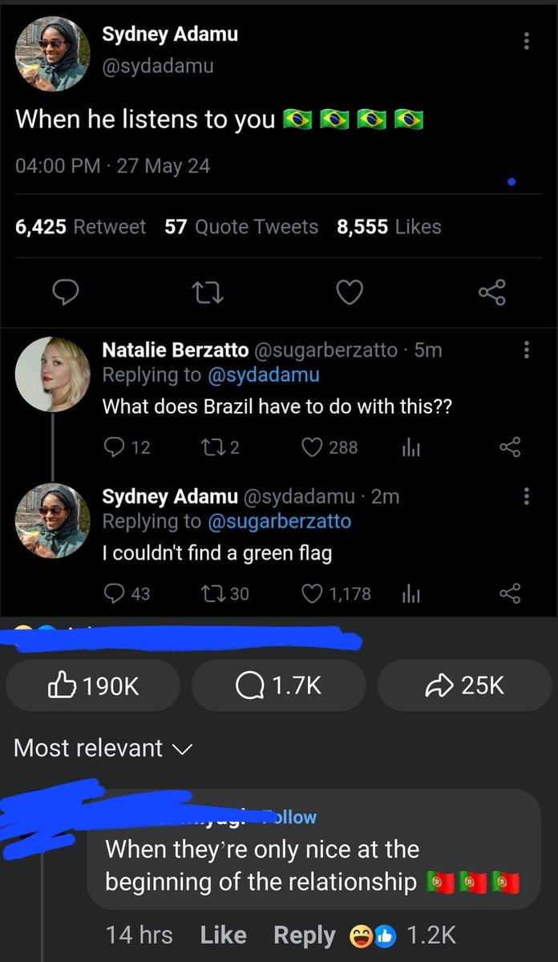Tap share icon under main tweet

click(492, 293)
